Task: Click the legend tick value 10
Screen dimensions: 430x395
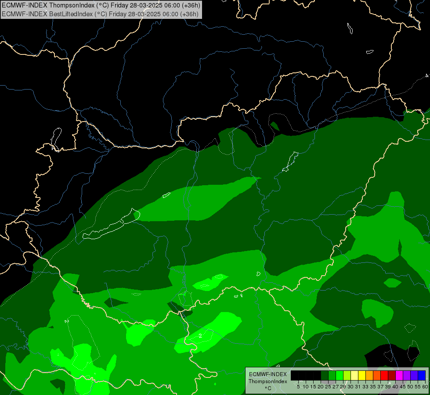Action: tap(306, 387)
